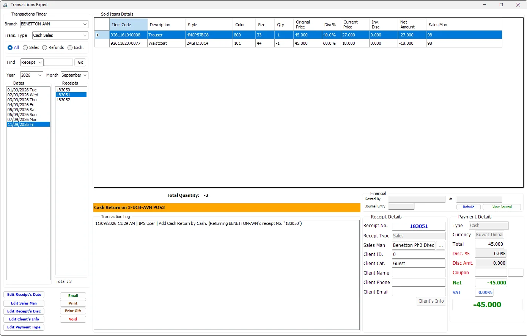
Task: Click the row pointer arrow beside Trouser row
Action: 98,35
